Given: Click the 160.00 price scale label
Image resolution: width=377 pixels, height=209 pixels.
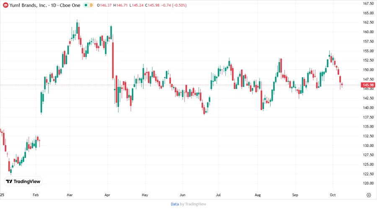Looking at the screenshot, I should pyautogui.click(x=369, y=32).
